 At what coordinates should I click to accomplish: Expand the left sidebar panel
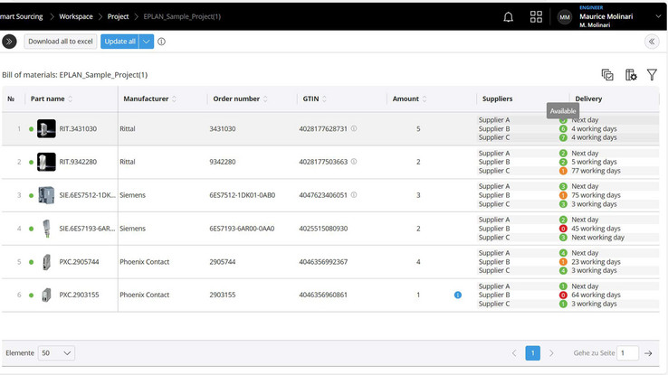click(x=10, y=42)
